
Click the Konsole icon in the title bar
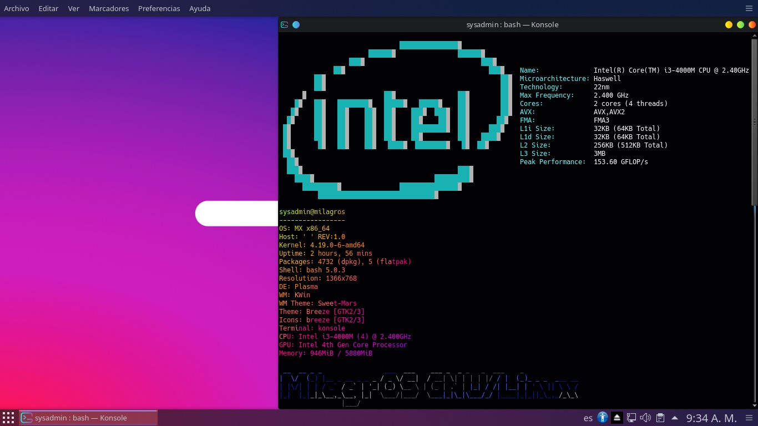tap(285, 24)
